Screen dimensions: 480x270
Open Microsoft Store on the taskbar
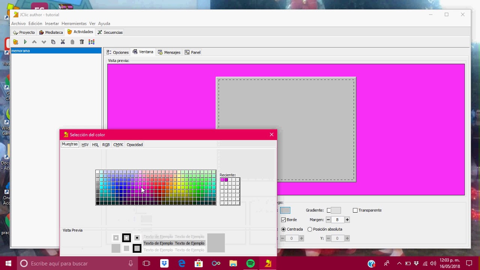[199, 263]
